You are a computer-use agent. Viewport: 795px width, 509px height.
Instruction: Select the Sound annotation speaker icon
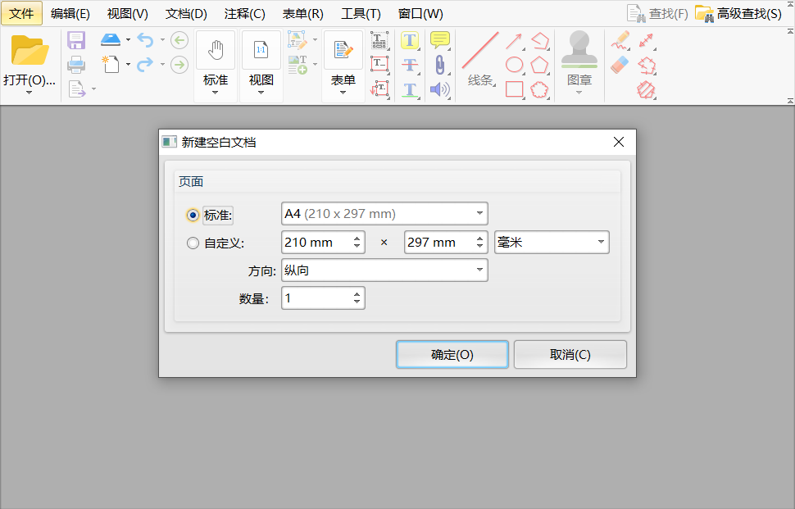439,89
